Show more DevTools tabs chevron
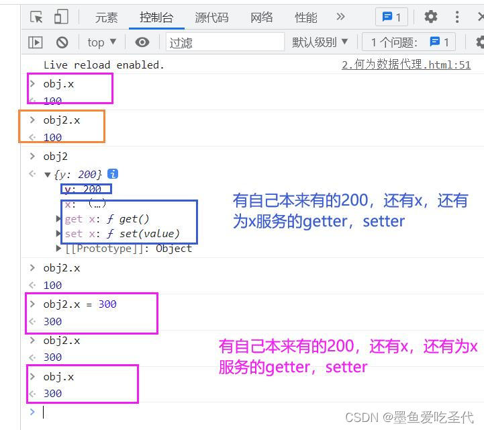Viewport: 484px width, 430px height. tap(340, 17)
